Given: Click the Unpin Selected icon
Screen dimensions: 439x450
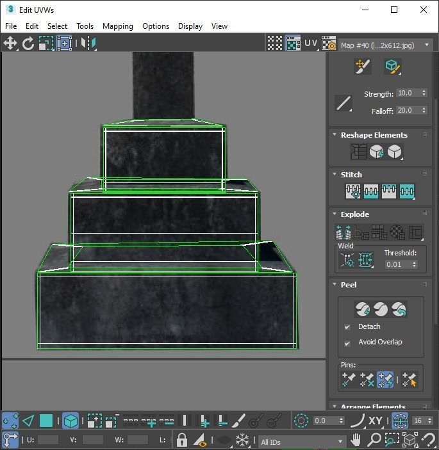Looking at the screenshot, I should click(367, 380).
